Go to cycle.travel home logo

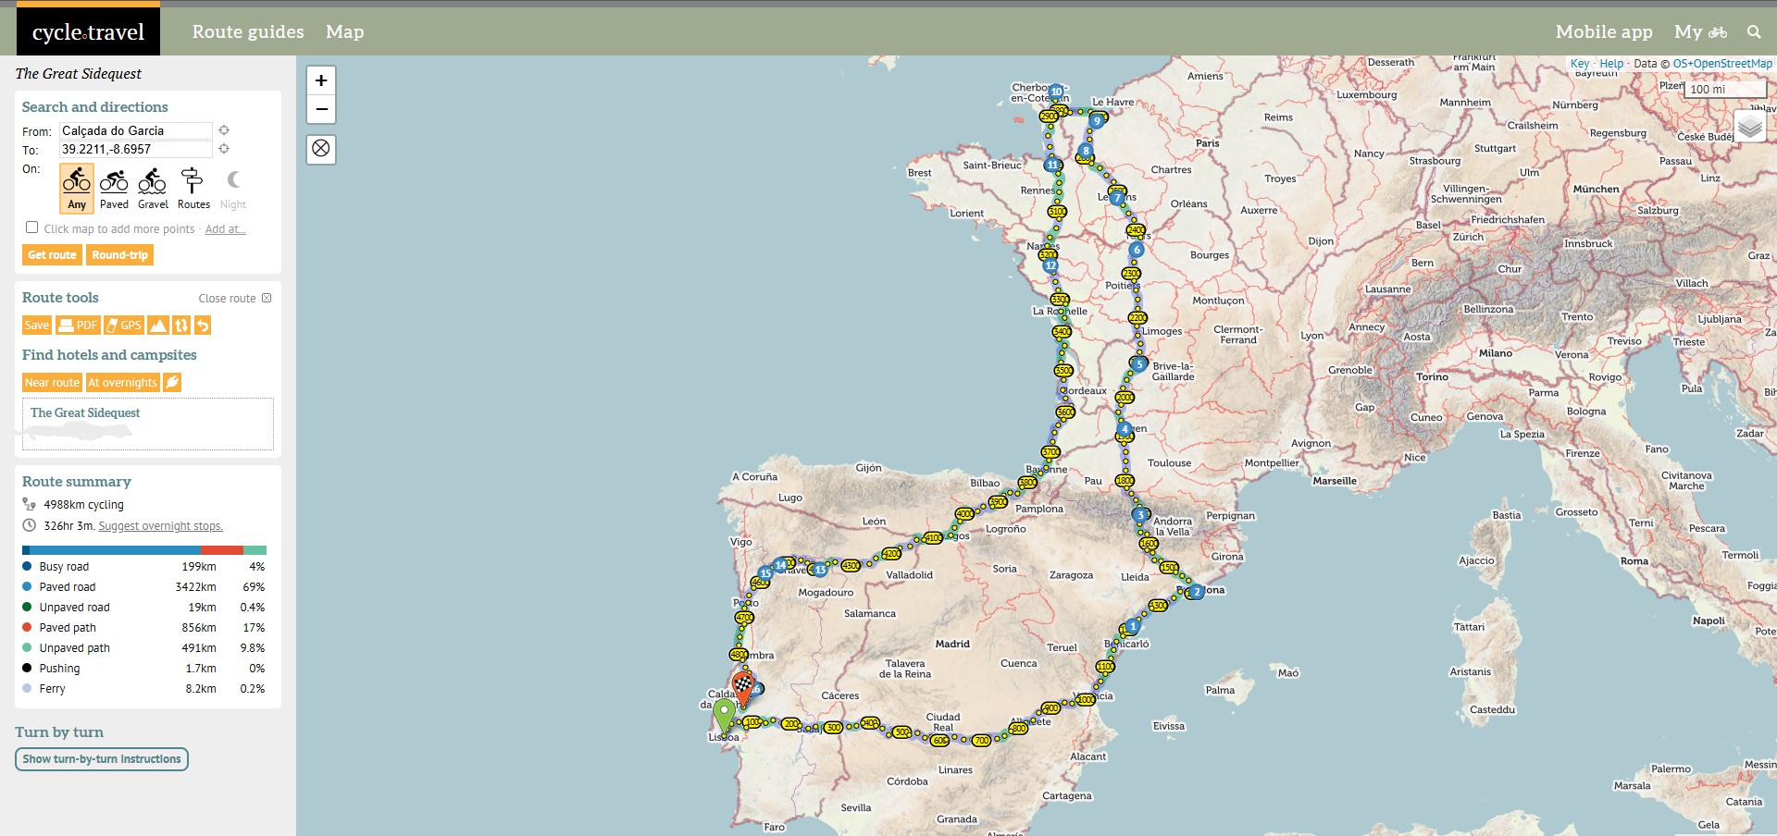[89, 31]
